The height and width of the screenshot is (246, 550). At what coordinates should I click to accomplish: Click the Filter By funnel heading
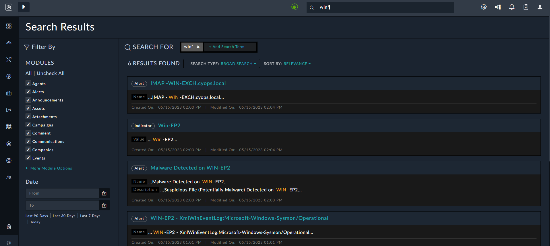[x=40, y=47]
